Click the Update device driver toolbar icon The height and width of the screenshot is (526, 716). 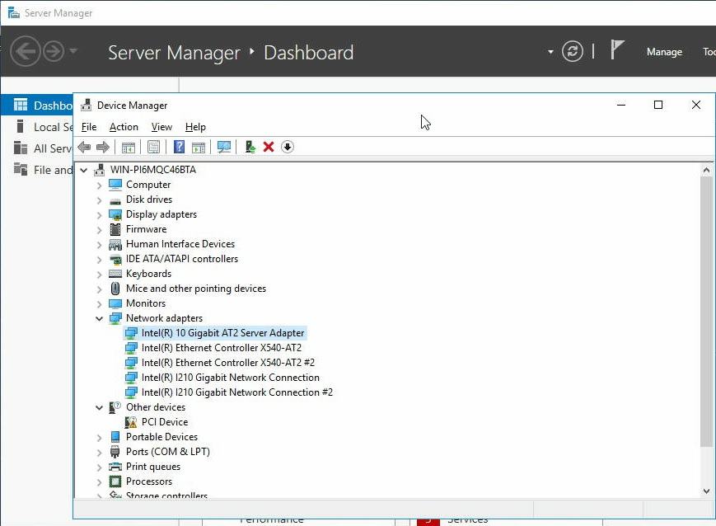click(x=250, y=147)
